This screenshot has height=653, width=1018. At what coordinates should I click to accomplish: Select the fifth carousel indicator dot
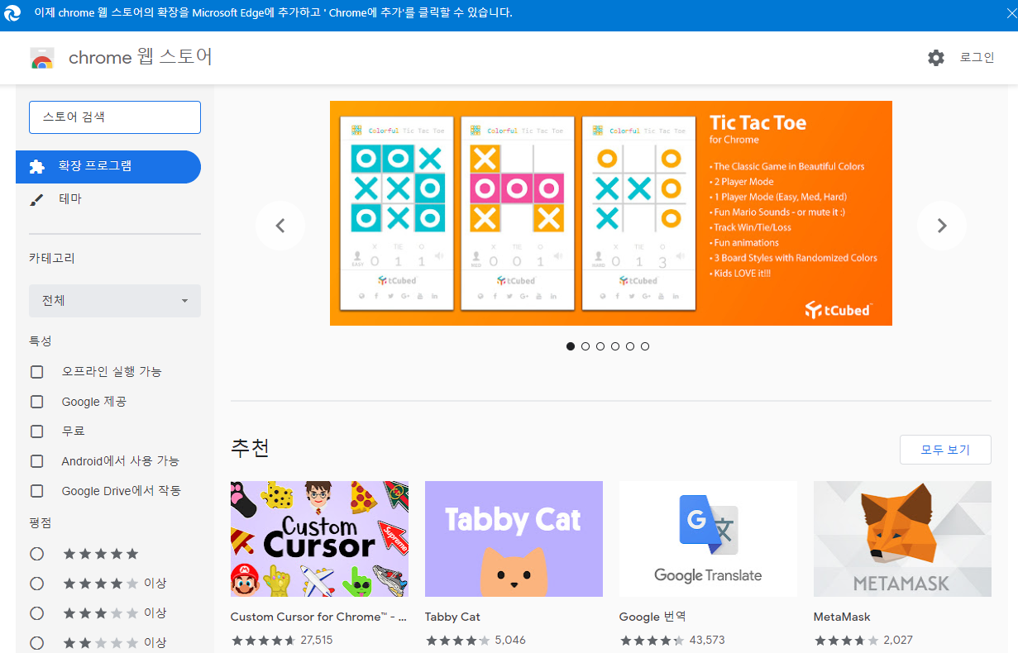tap(630, 346)
